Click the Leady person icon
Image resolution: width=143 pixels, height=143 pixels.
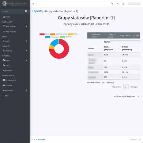coord(4,41)
